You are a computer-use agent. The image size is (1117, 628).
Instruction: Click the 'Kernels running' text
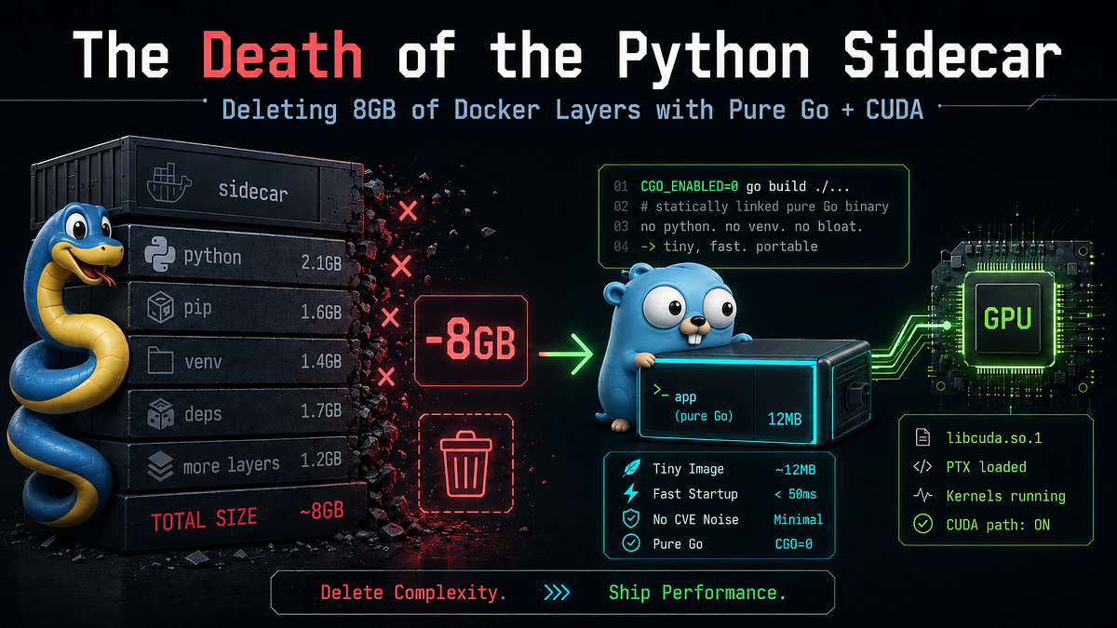(1005, 496)
